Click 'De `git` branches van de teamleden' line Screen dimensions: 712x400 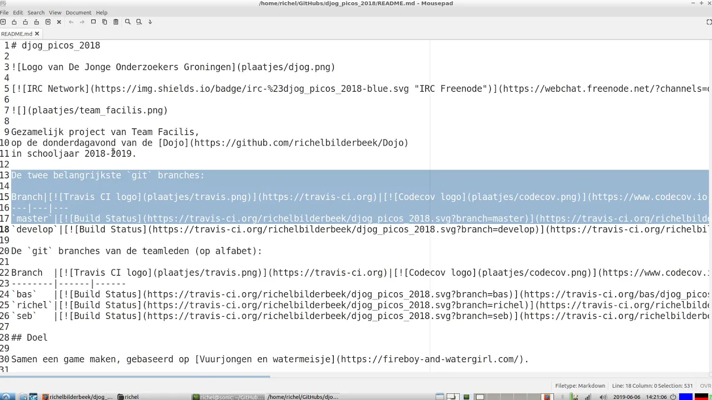pos(136,251)
